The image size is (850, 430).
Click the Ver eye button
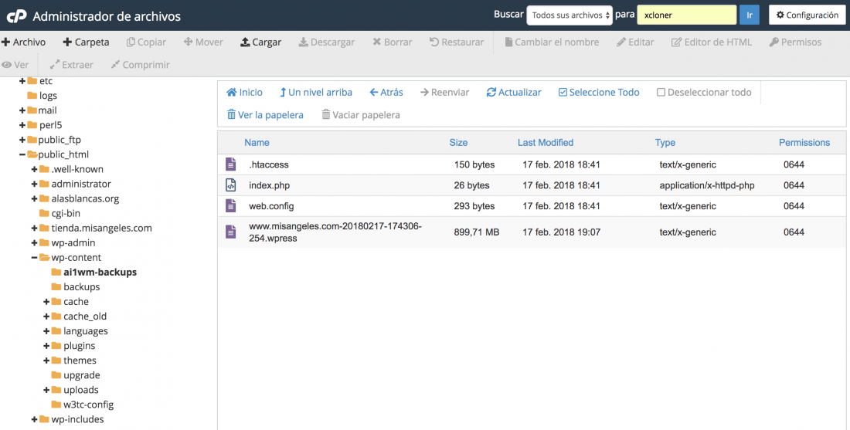pos(15,65)
